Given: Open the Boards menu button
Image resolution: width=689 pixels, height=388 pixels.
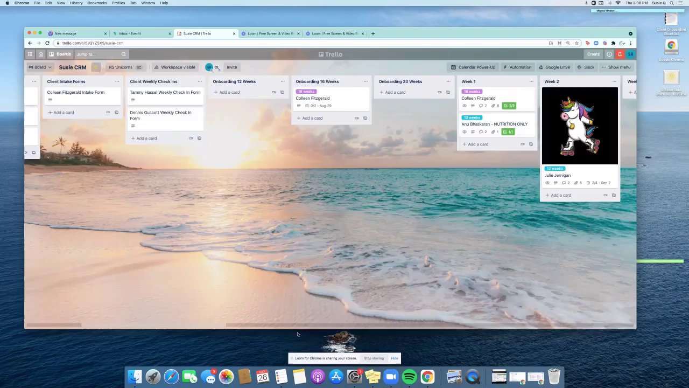Looking at the screenshot, I should click(x=60, y=54).
